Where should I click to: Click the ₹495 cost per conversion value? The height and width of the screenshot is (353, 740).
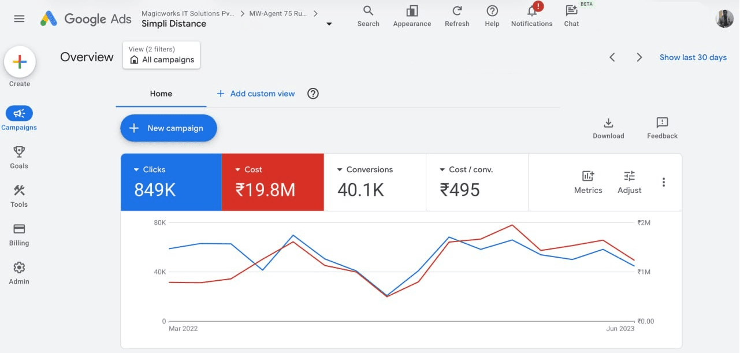point(460,189)
